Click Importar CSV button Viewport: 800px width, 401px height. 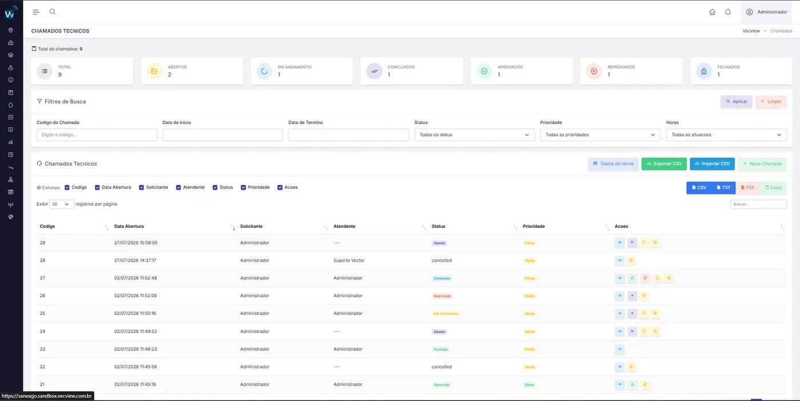pos(712,164)
